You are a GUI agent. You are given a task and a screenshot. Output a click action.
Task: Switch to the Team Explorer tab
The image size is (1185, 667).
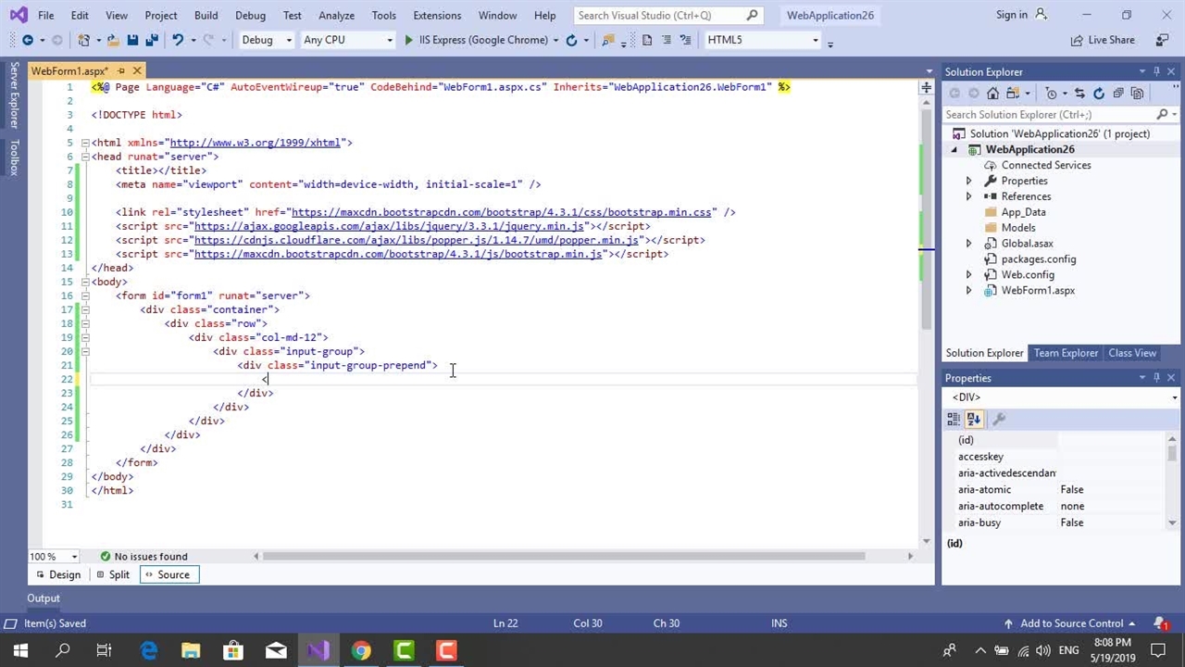[1066, 353]
